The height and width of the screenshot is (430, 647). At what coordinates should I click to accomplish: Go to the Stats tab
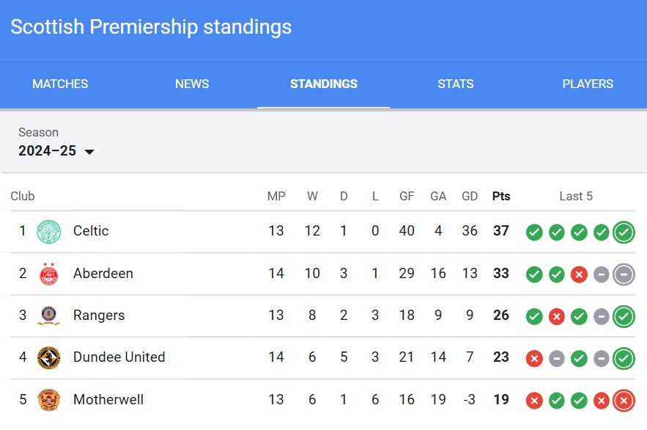point(456,84)
